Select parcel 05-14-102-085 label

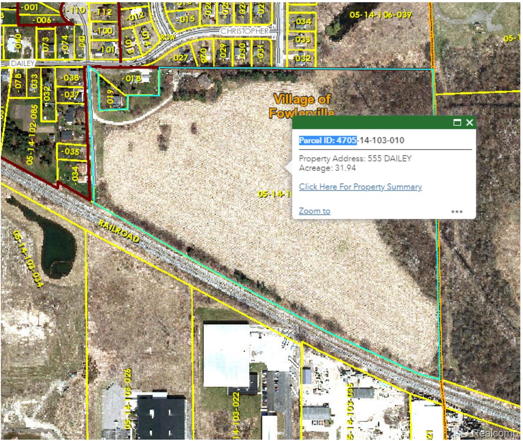33,135
